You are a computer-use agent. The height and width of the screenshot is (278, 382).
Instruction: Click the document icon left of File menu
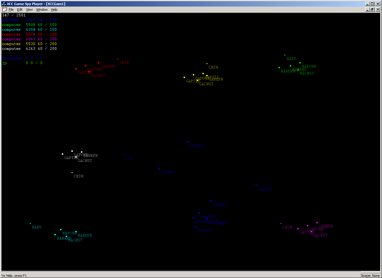point(4,10)
